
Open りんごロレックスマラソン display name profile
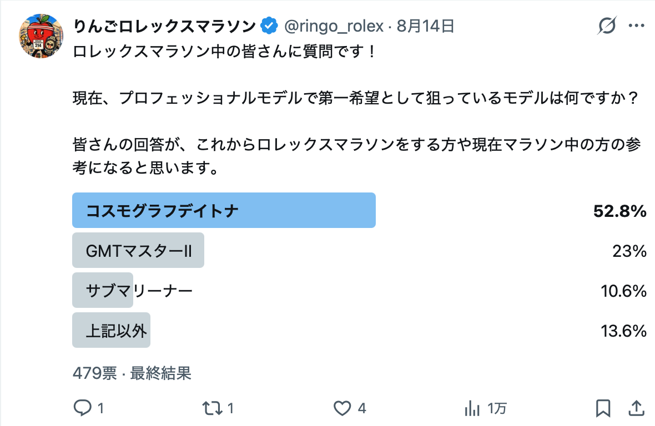point(164,26)
